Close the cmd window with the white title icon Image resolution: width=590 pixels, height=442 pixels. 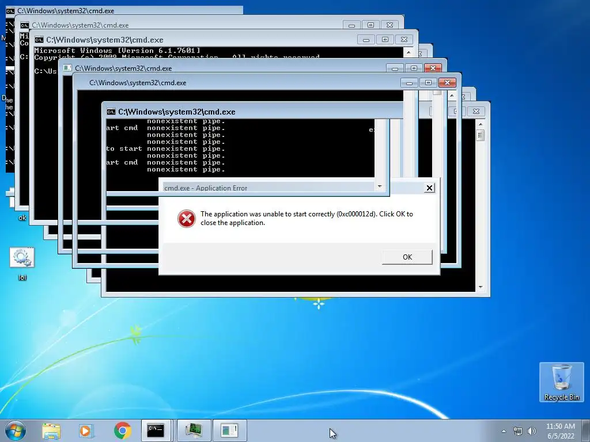[x=433, y=68]
